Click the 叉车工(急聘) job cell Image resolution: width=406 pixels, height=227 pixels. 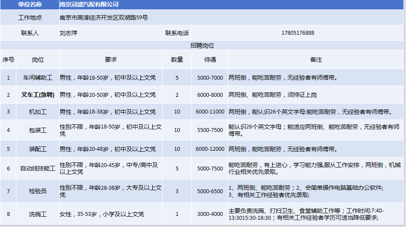38,95
